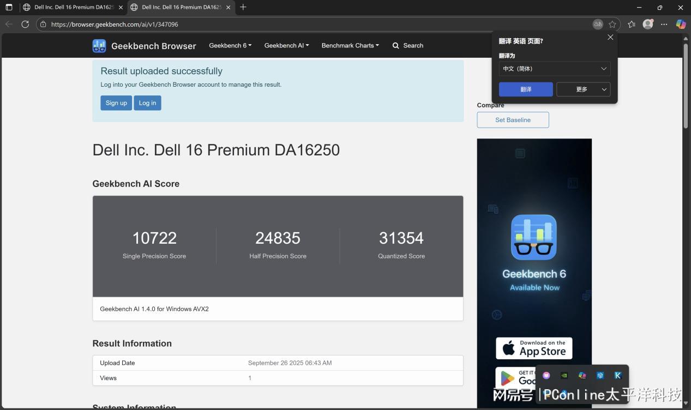Open the tab actions menu icon

9,7
